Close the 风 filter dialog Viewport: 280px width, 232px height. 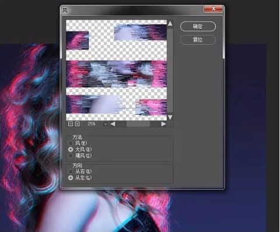pos(213,9)
